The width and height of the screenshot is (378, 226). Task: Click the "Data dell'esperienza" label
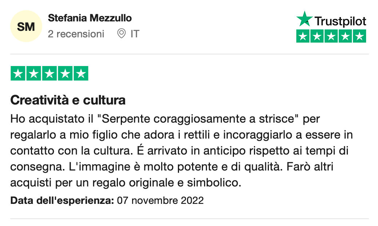(62, 200)
